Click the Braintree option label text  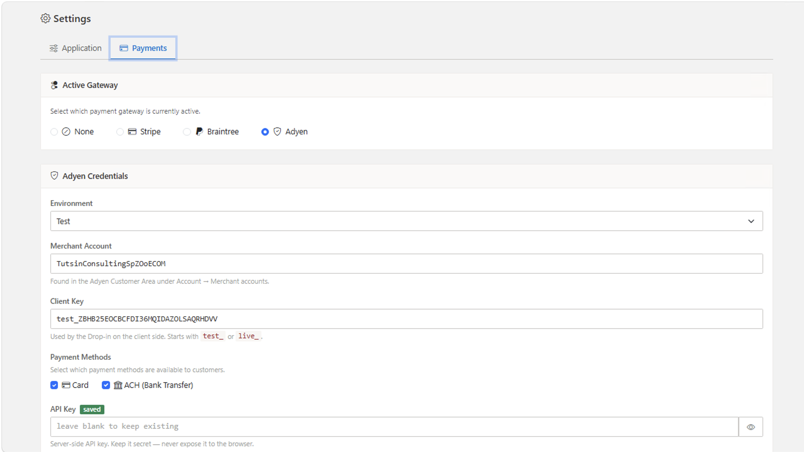click(223, 132)
